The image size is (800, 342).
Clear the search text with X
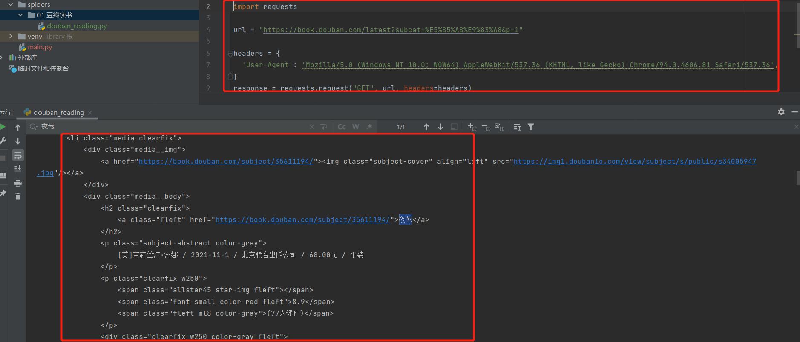click(312, 127)
